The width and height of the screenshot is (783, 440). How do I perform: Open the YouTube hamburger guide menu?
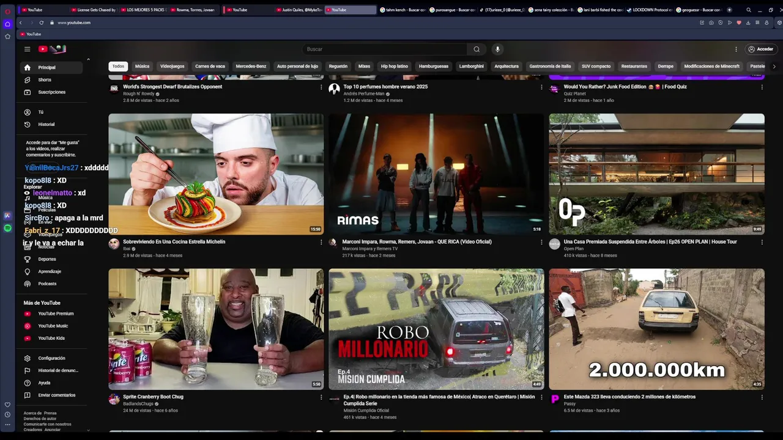pos(27,49)
